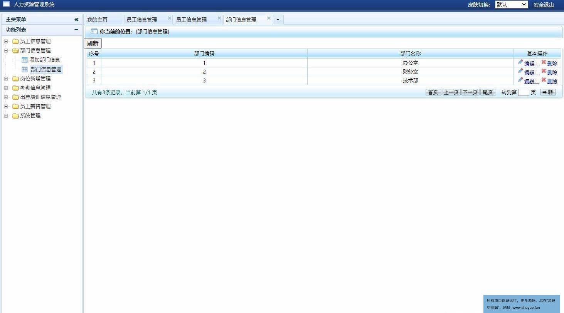Image resolution: width=564 pixels, height=313 pixels.
Task: Click the page icon next to 添加部门信息
Action: coord(25,60)
